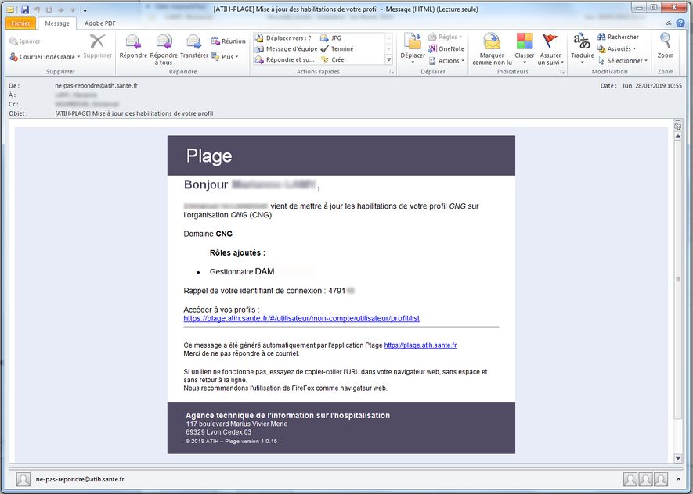Click the Zoom magnifier button
The height and width of the screenshot is (494, 693).
pos(665,46)
